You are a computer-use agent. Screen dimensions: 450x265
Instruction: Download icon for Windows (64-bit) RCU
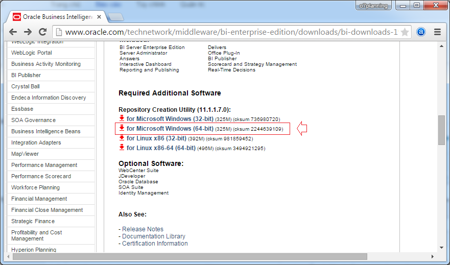122,128
